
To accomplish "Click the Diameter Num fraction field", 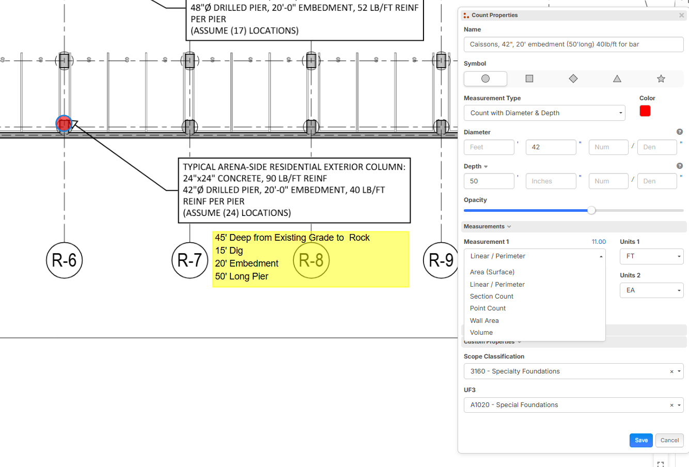I will coord(608,147).
